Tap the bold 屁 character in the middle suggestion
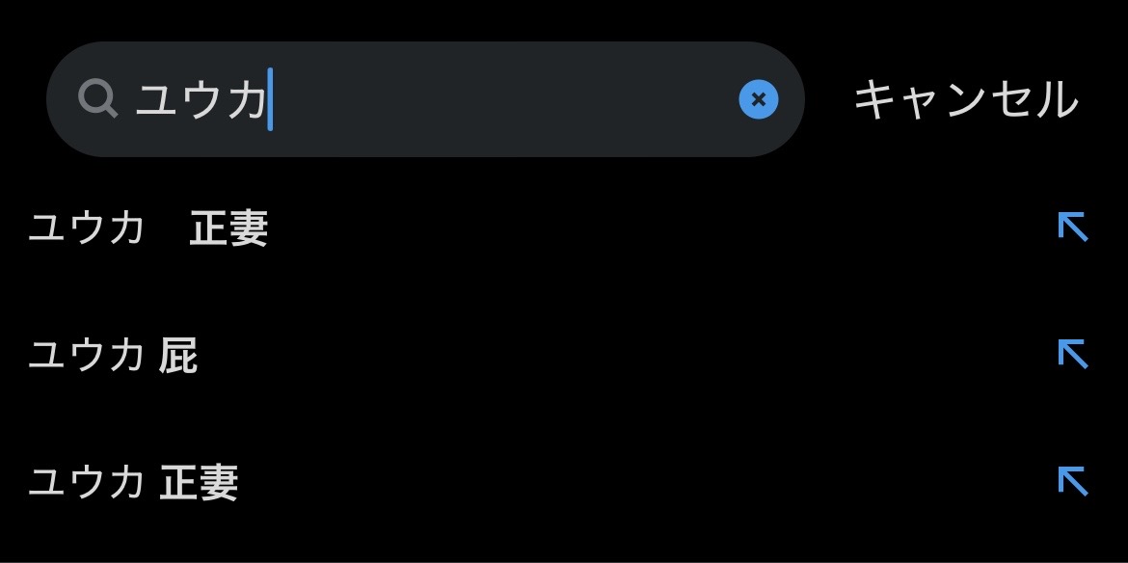Image resolution: width=1128 pixels, height=563 pixels. pos(178,356)
